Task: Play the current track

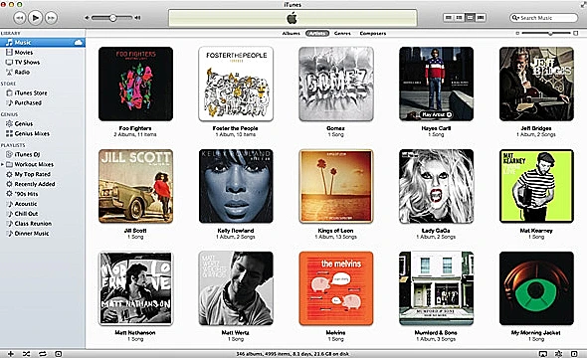Action: [35, 18]
